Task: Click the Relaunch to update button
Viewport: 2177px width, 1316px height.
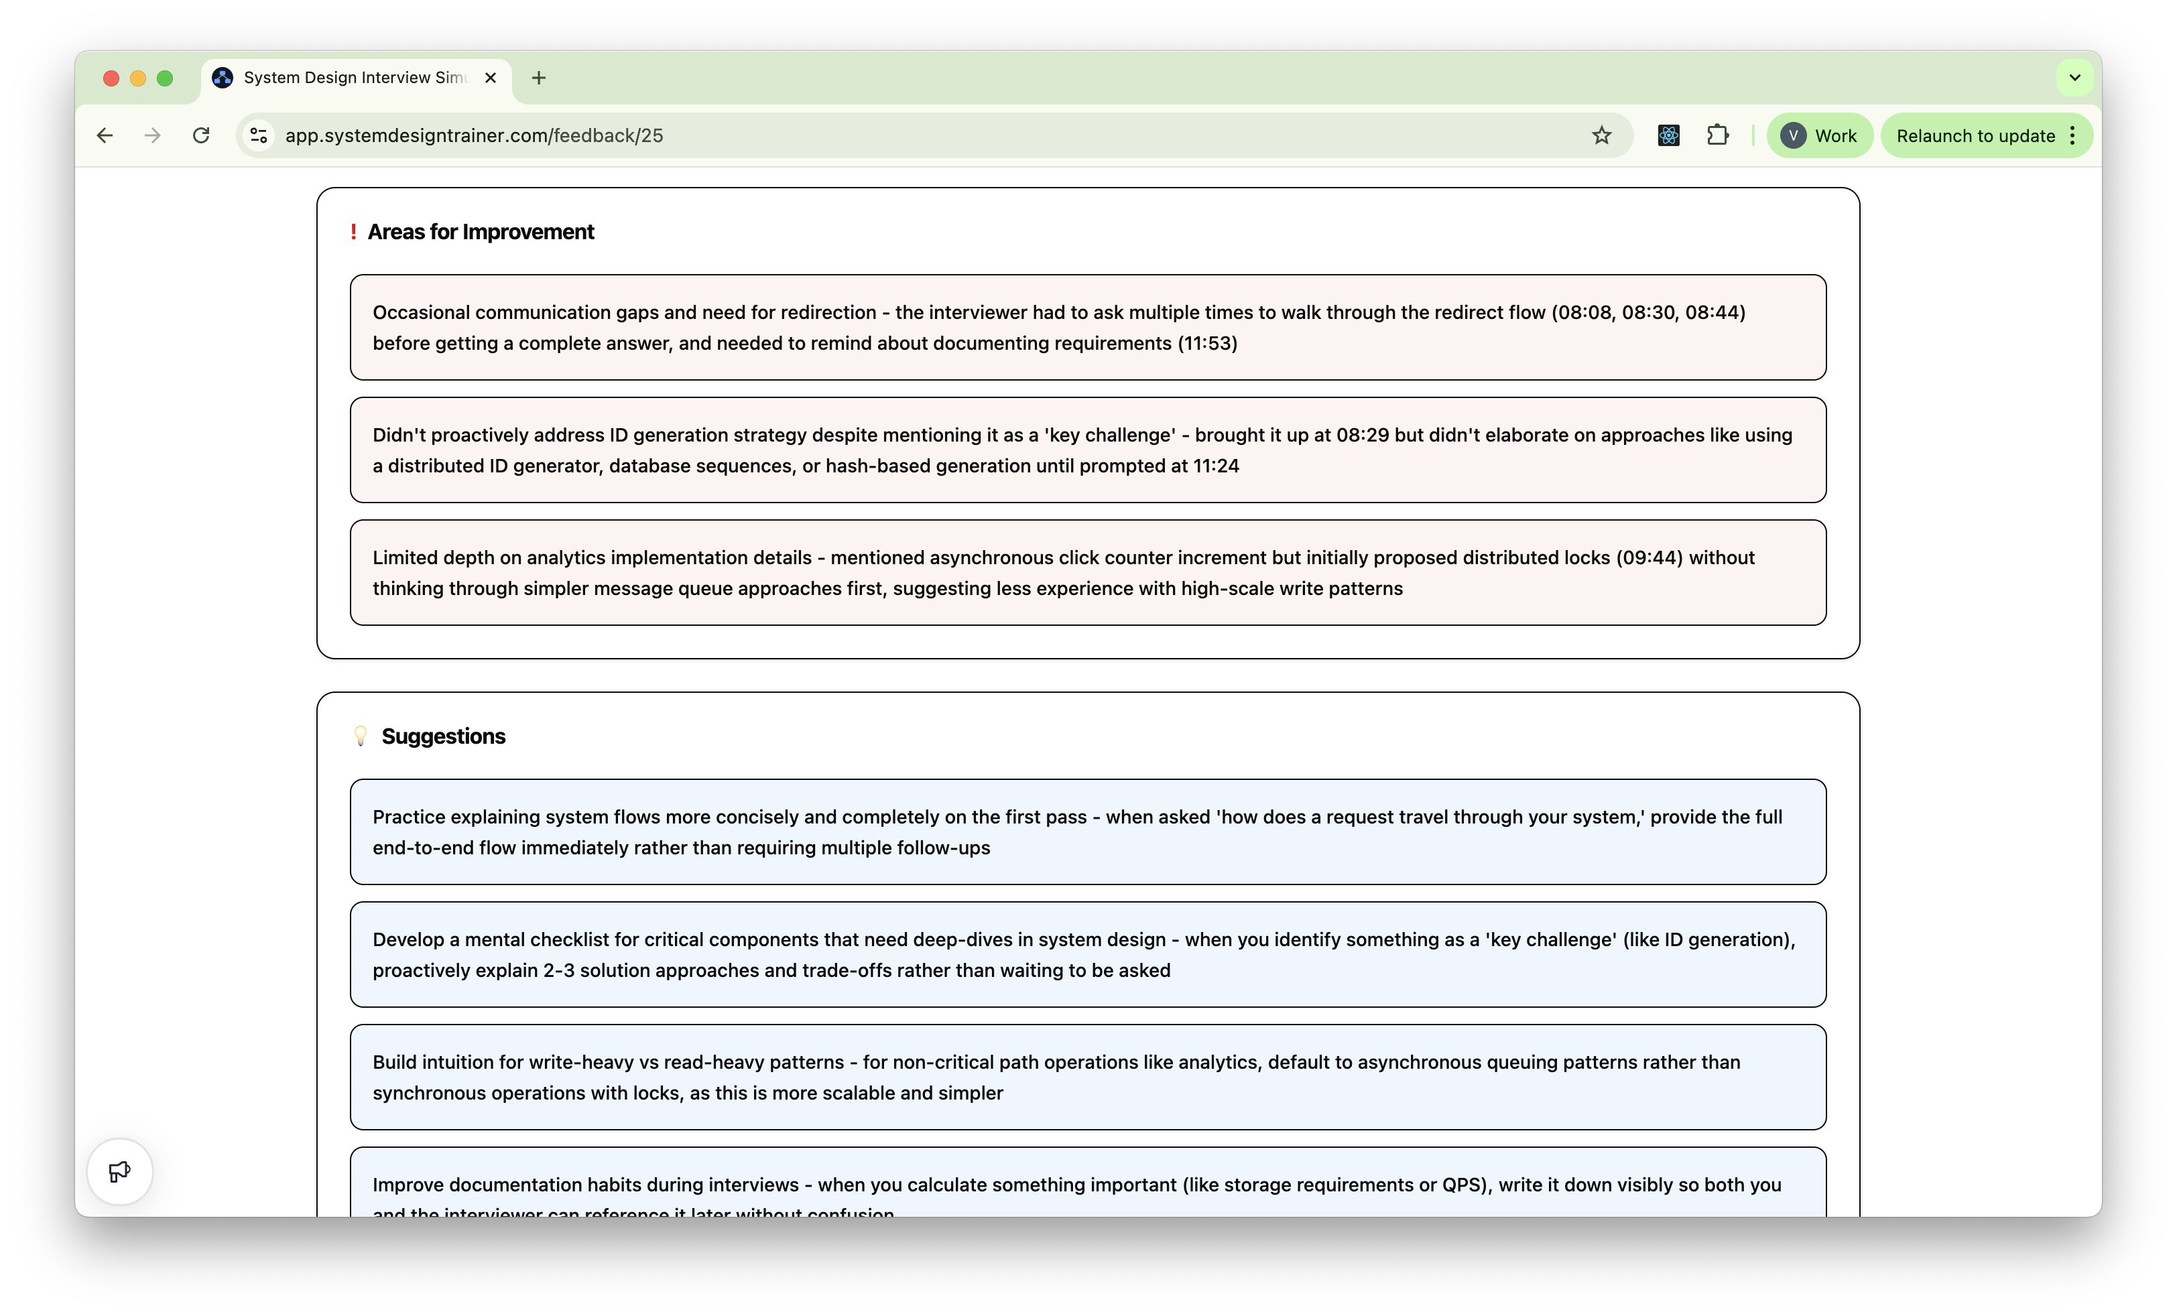Action: (x=1975, y=135)
